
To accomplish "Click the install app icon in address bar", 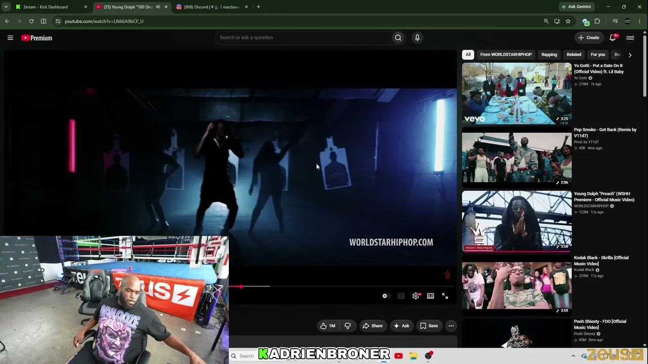I will coord(557,21).
